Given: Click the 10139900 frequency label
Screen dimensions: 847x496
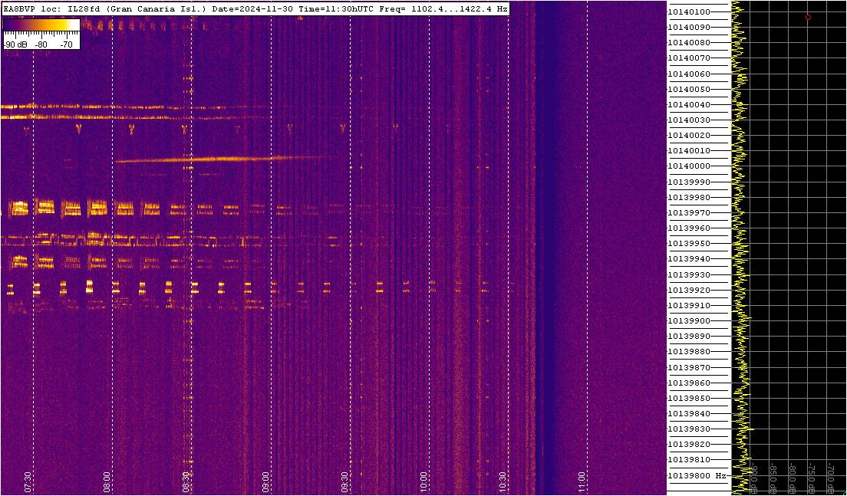Looking at the screenshot, I should (x=689, y=320).
